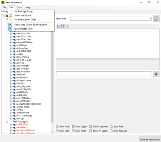Enable Show Ruler checkbox
Screen dimensions: 161x142
[x=111, y=127]
